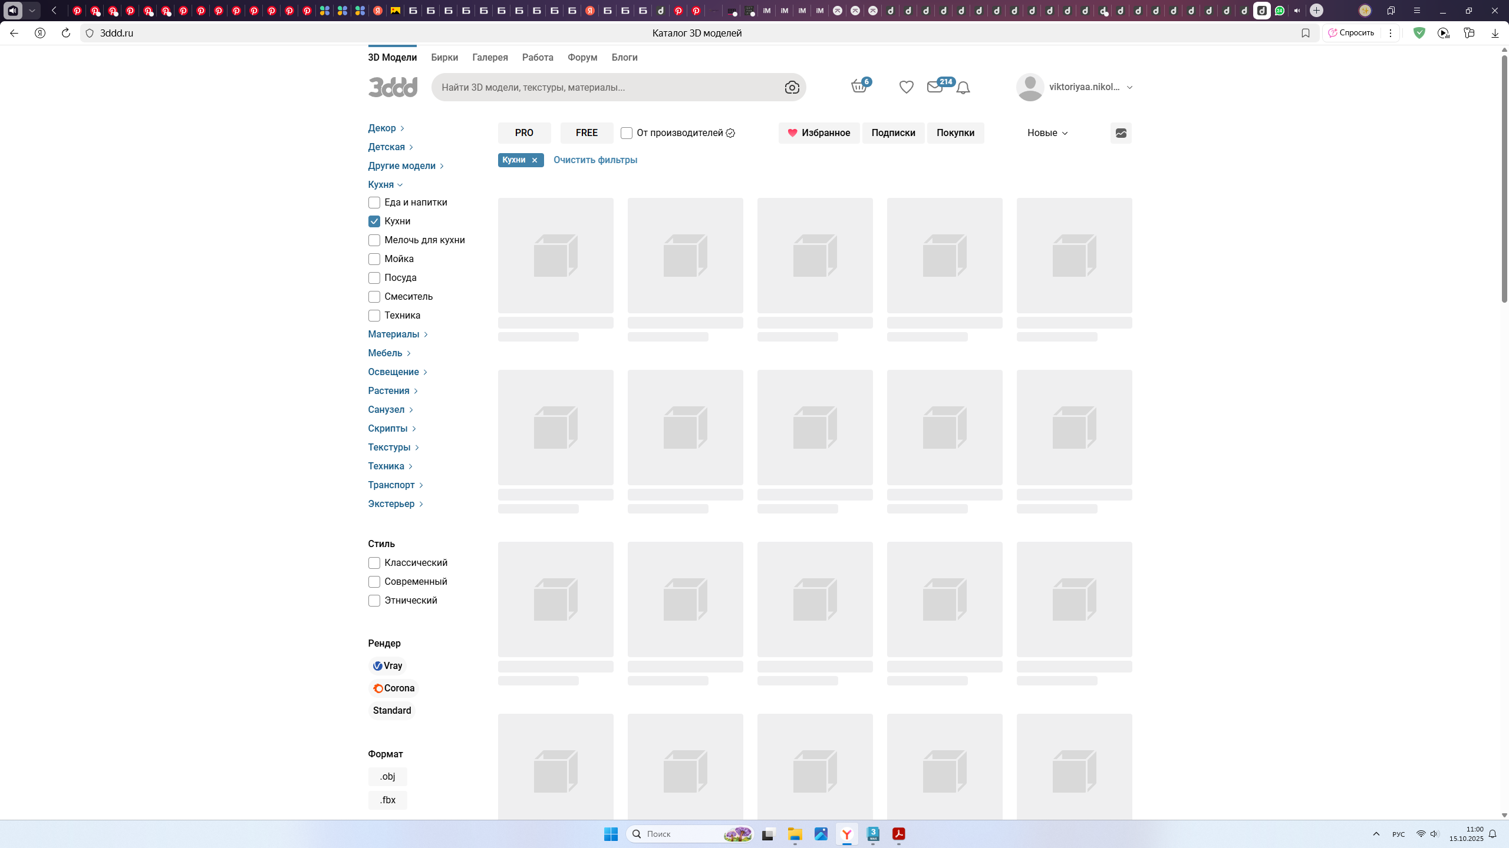Image resolution: width=1509 pixels, height=848 pixels.
Task: Remove the Кухни filter tag
Action: point(535,160)
